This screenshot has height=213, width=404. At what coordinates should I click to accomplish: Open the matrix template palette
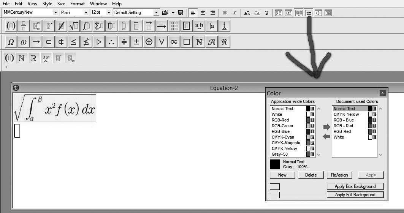[x=174, y=26]
